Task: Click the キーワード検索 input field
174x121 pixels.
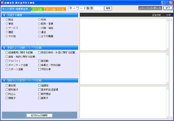Action: pos(86,8)
